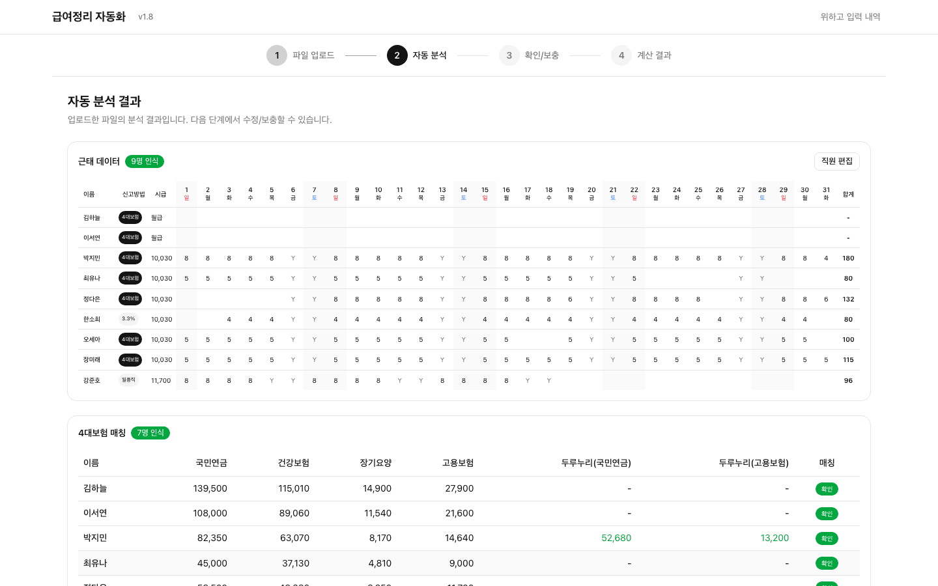This screenshot has height=586, width=938.
Task: Select 이서연 name in 4대보험 매칭 table
Action: [x=95, y=513]
